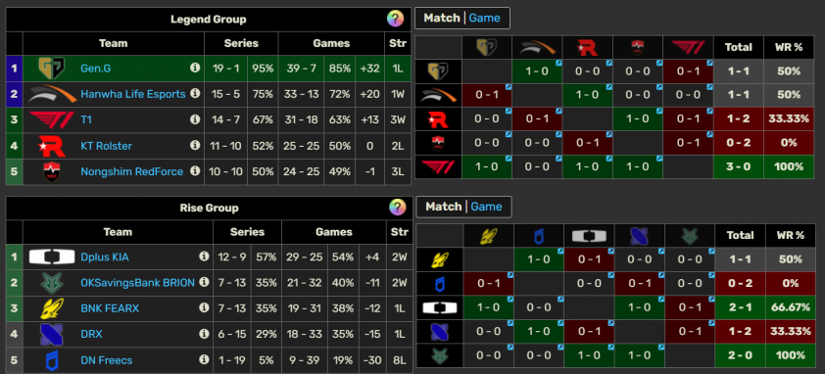Open the Nongshim RedForce team link

pyautogui.click(x=132, y=171)
